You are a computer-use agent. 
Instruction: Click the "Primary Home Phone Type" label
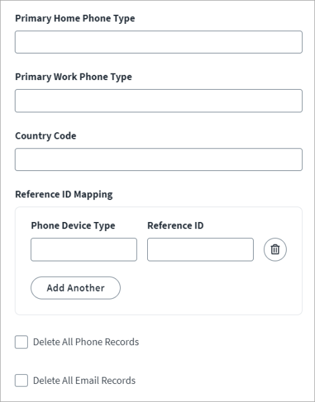point(75,19)
